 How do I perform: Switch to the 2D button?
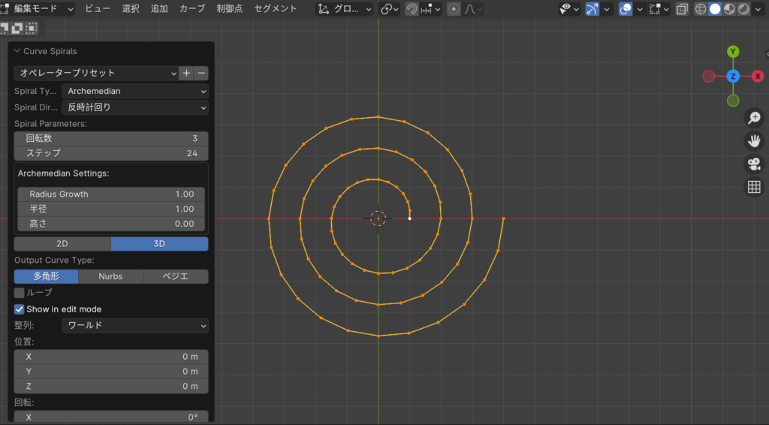tap(62, 243)
